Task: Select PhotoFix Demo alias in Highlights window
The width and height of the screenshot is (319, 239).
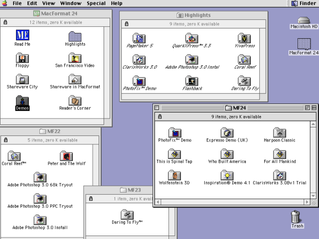Action: click(x=139, y=81)
